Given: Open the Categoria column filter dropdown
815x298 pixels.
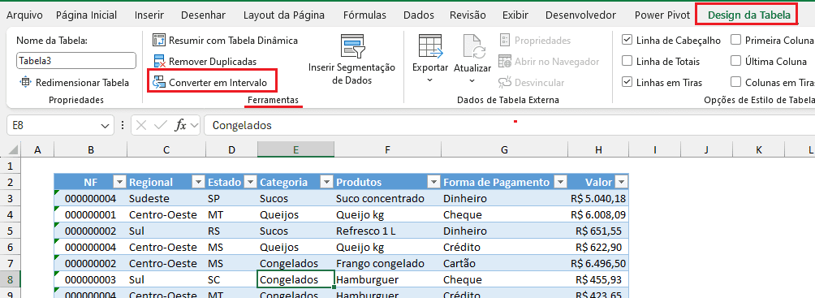Looking at the screenshot, I should click(x=326, y=182).
